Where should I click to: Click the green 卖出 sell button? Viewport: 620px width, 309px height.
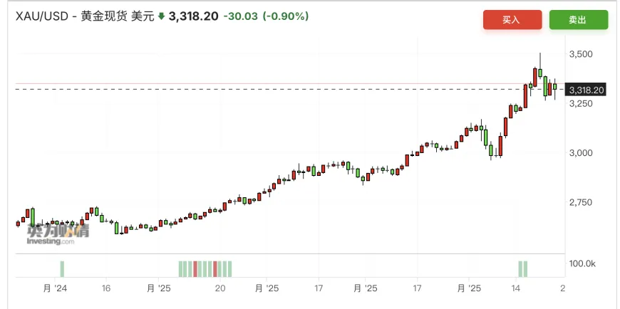point(578,20)
